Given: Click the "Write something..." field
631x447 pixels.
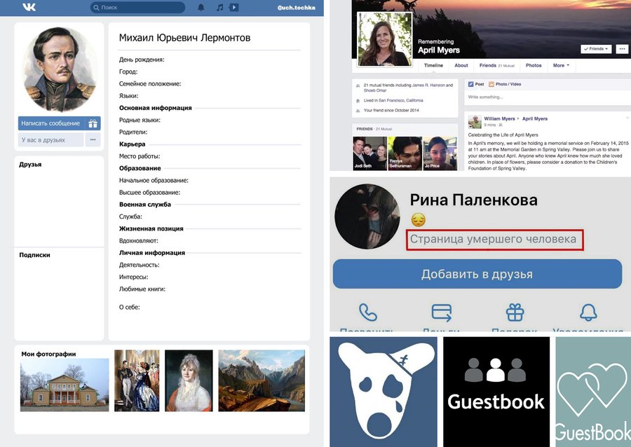Looking at the screenshot, I should (548, 97).
